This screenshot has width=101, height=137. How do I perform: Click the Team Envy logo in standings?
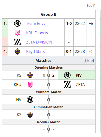point(17,23)
